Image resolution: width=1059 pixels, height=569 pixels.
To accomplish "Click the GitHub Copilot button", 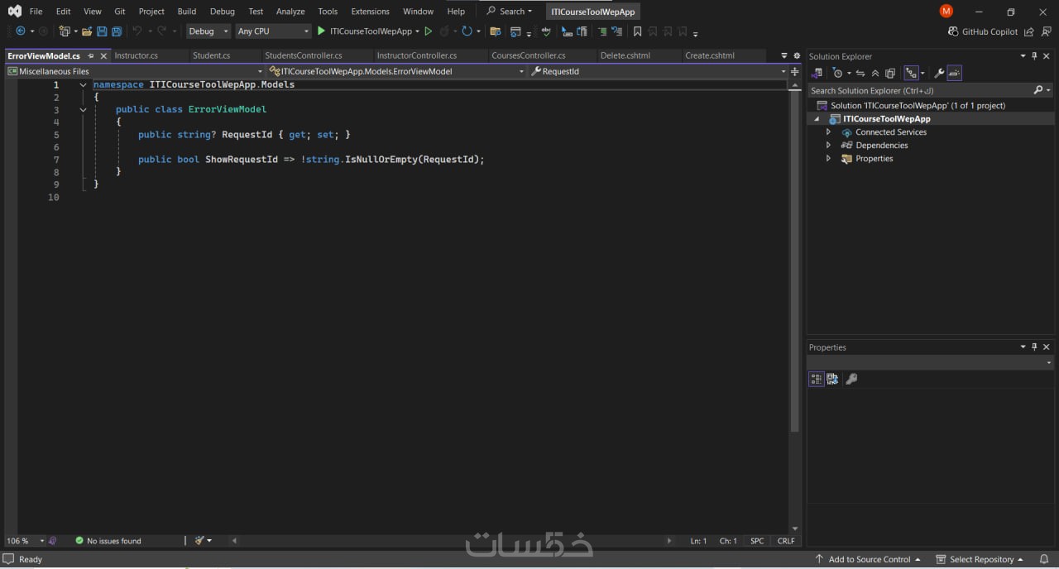I will [983, 31].
